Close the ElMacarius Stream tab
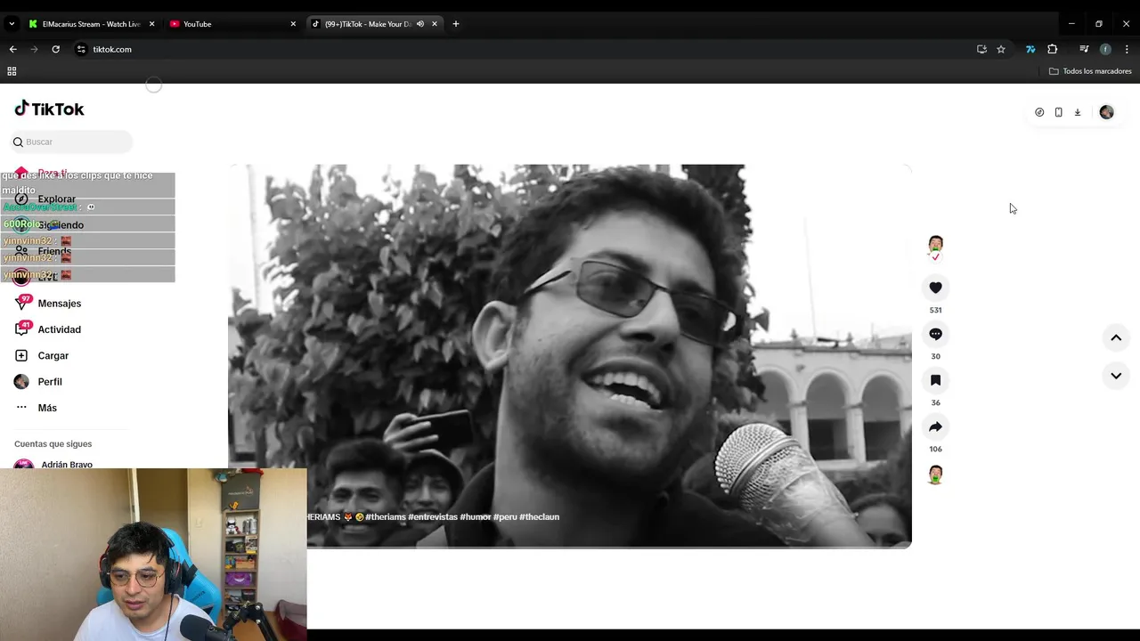 pos(151,24)
